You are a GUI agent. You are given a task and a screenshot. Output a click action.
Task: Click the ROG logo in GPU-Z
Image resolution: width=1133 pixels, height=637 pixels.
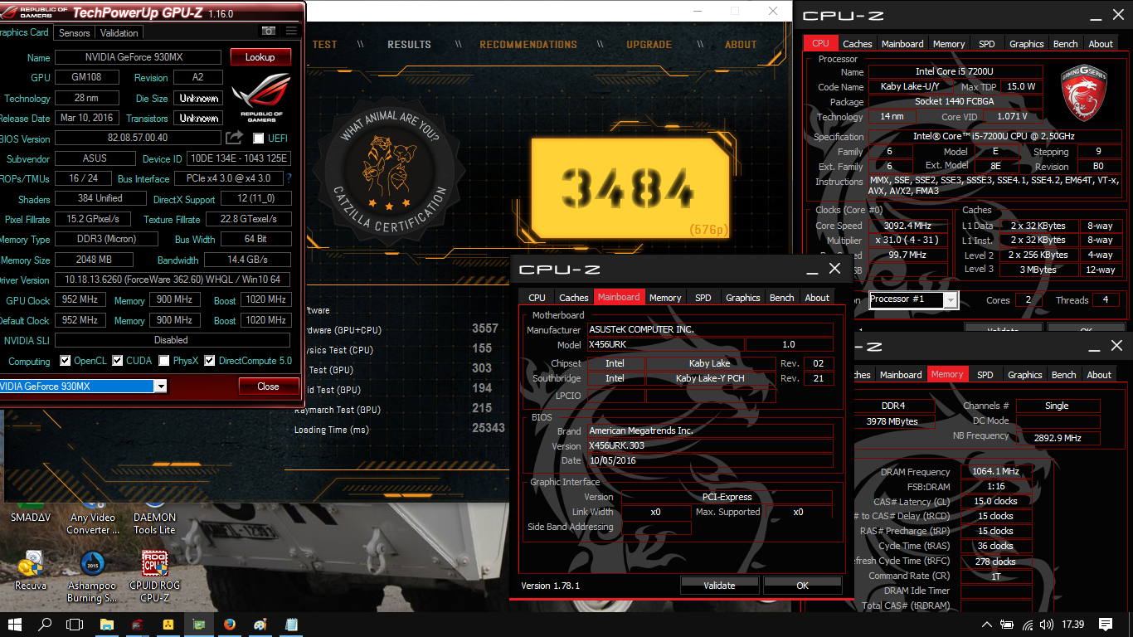(260, 96)
